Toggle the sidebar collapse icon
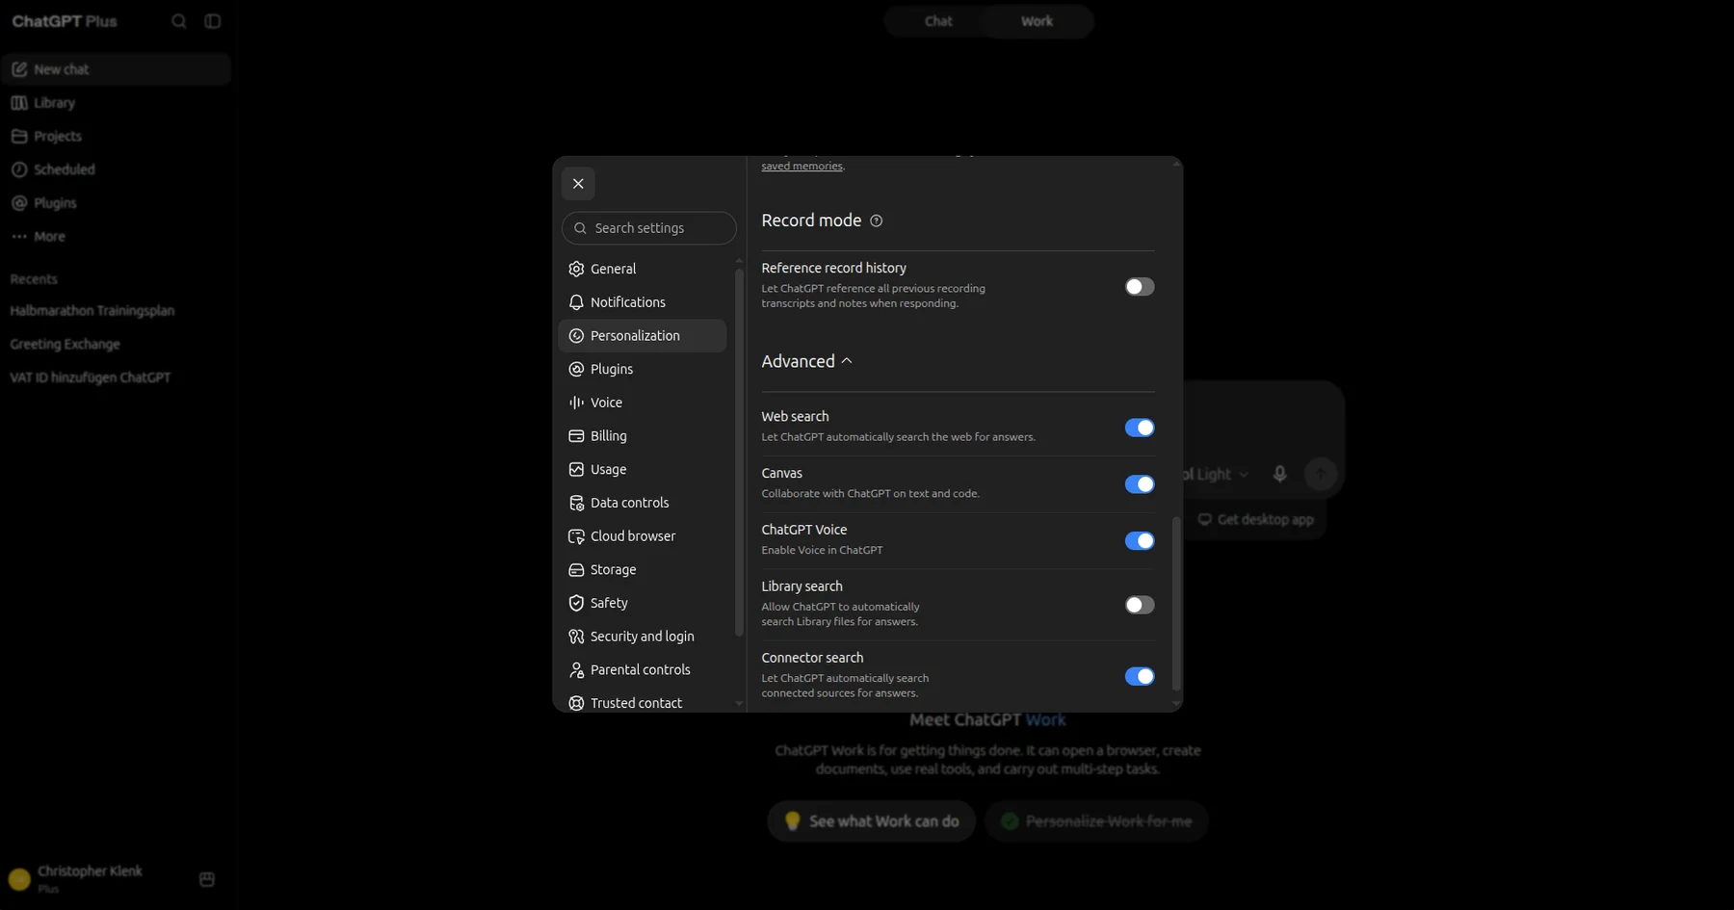The image size is (1734, 910). pos(213,21)
